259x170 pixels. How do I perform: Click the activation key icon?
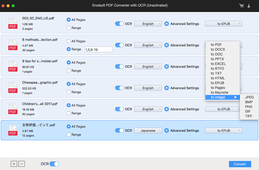[249, 6]
